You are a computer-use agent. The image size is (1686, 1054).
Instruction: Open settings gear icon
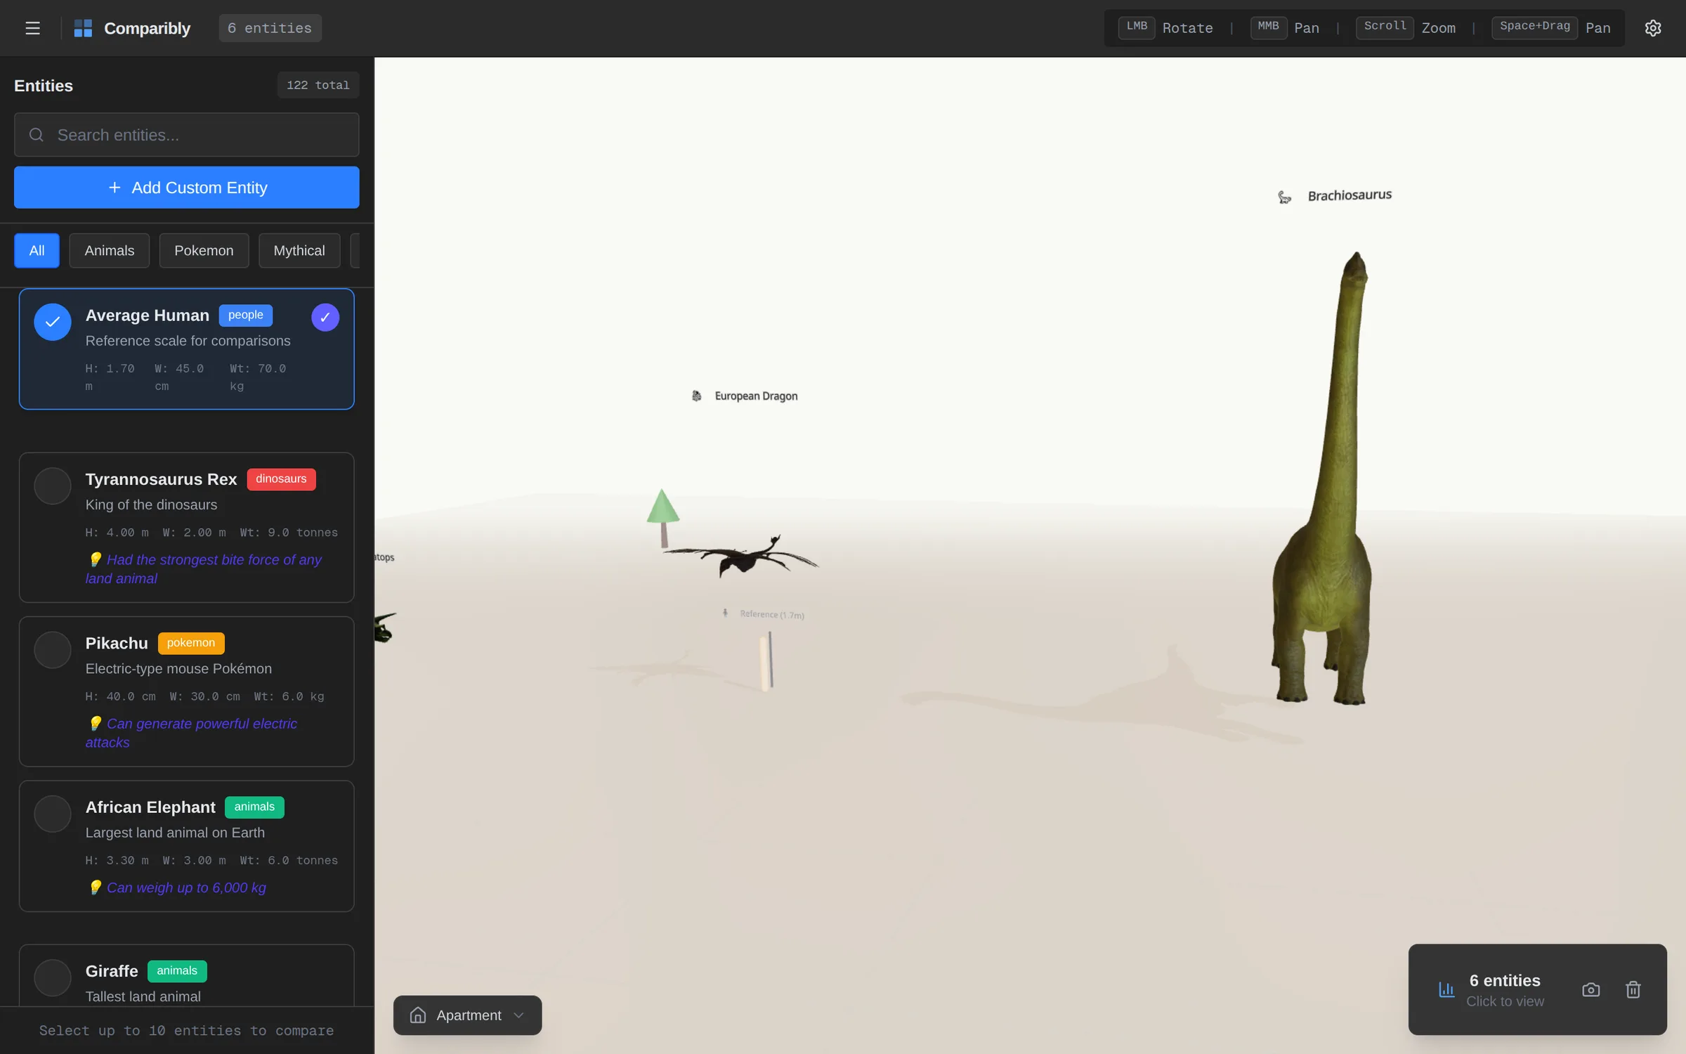click(1653, 28)
